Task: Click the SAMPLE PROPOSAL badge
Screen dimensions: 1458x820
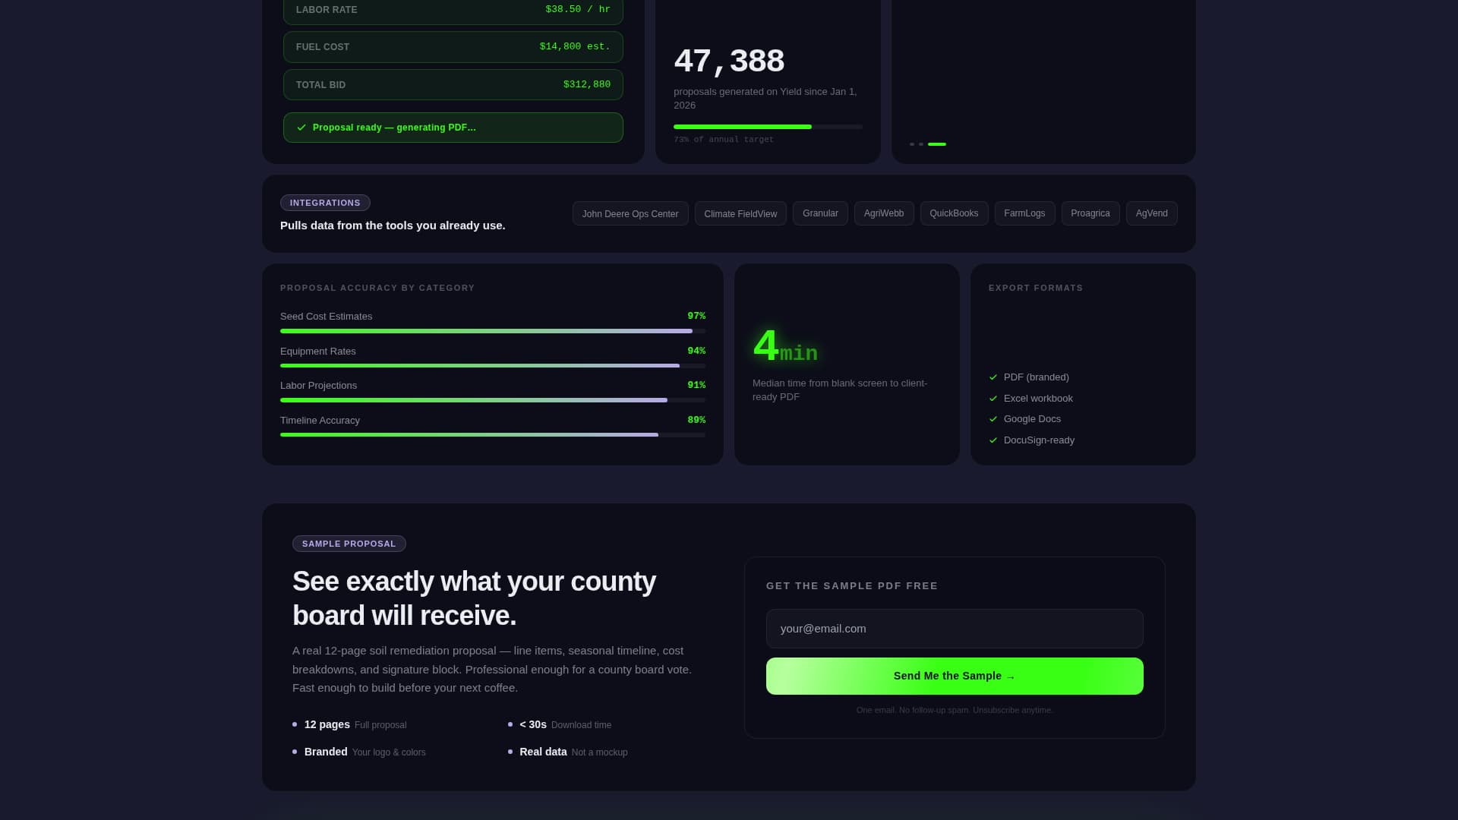Action: (x=349, y=544)
